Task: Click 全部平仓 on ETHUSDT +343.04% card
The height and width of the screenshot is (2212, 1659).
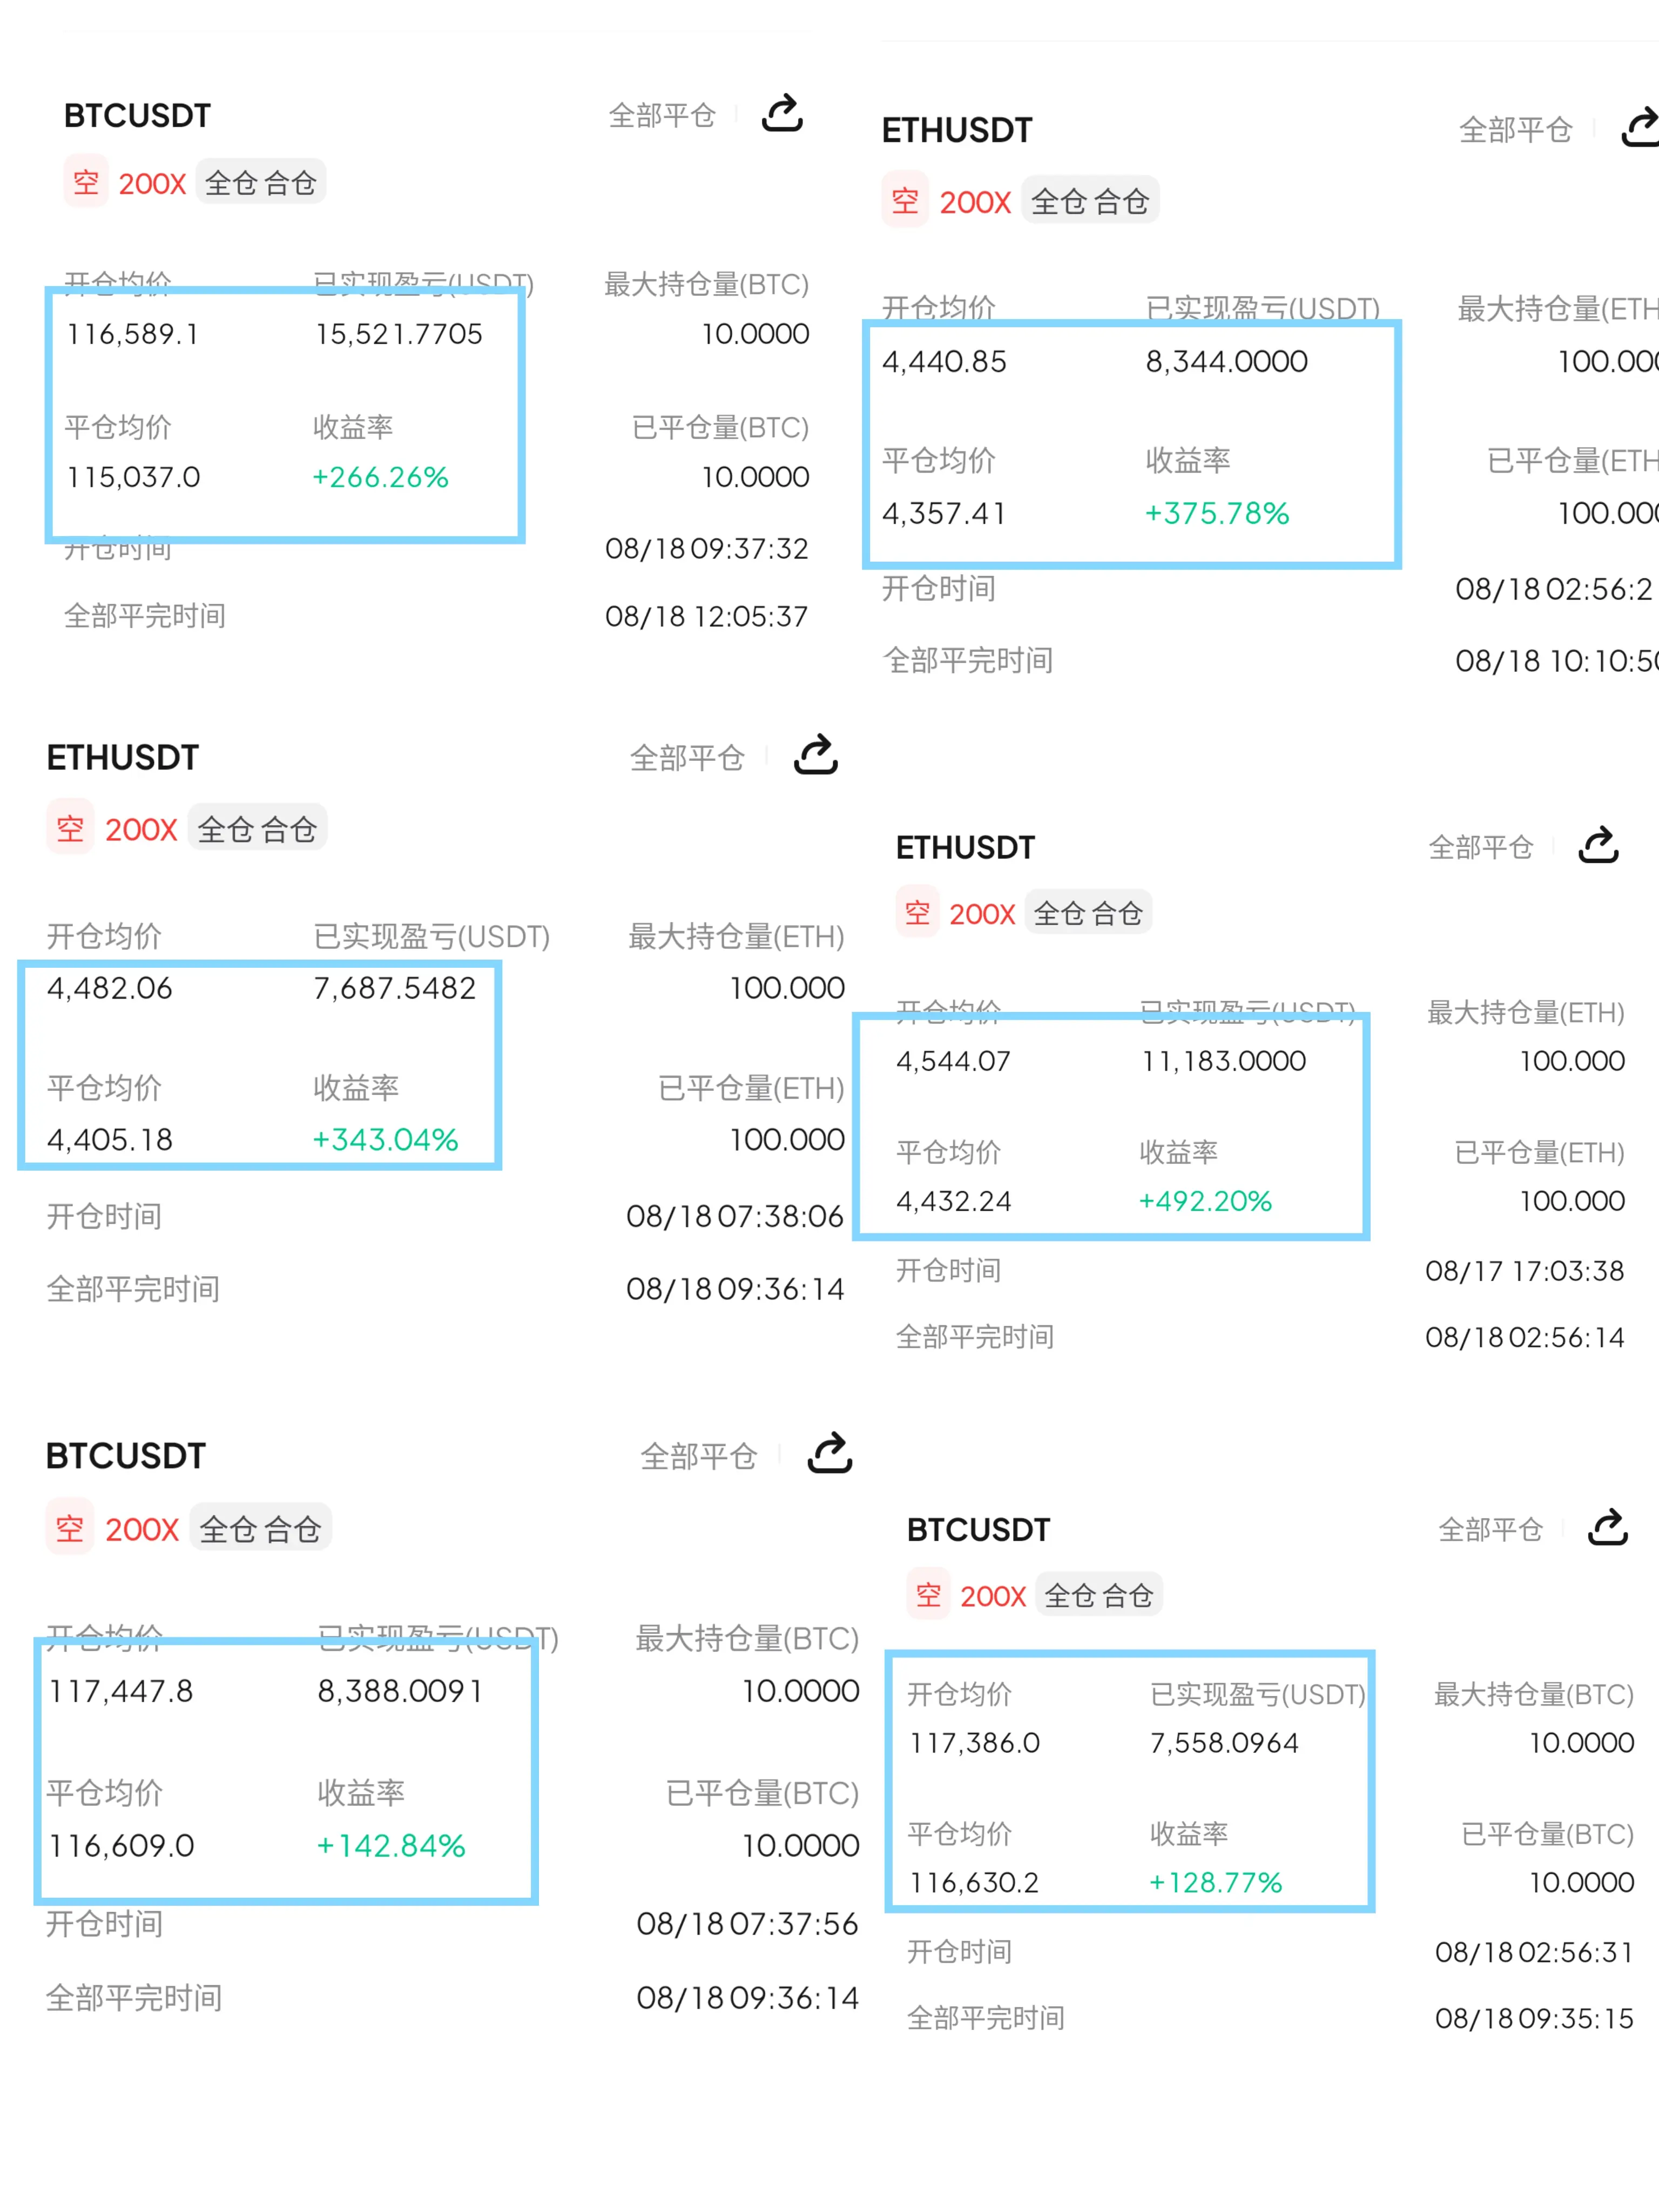Action: (687, 758)
